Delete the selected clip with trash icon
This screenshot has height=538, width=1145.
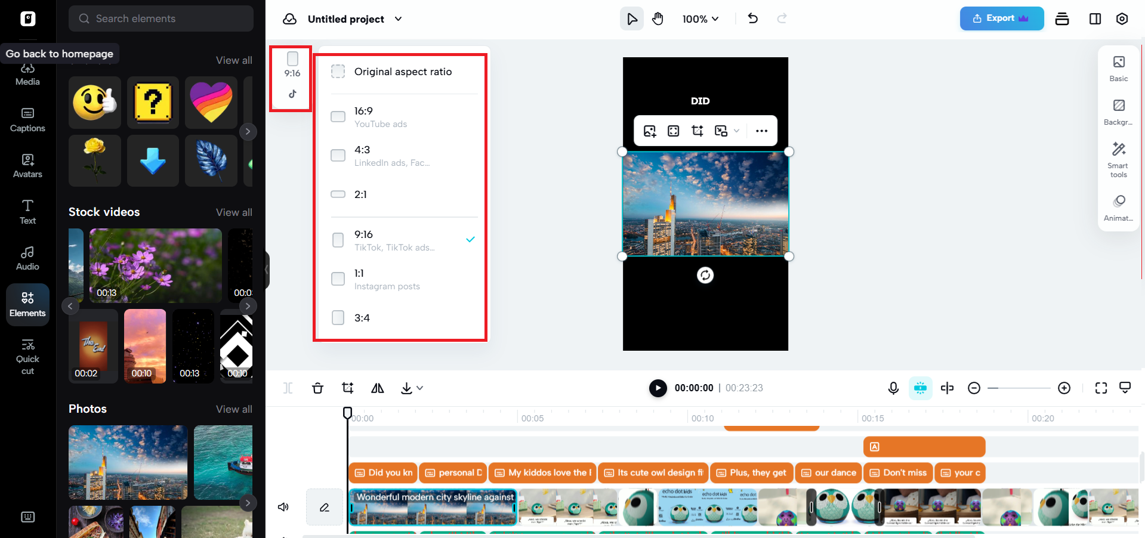pos(317,388)
